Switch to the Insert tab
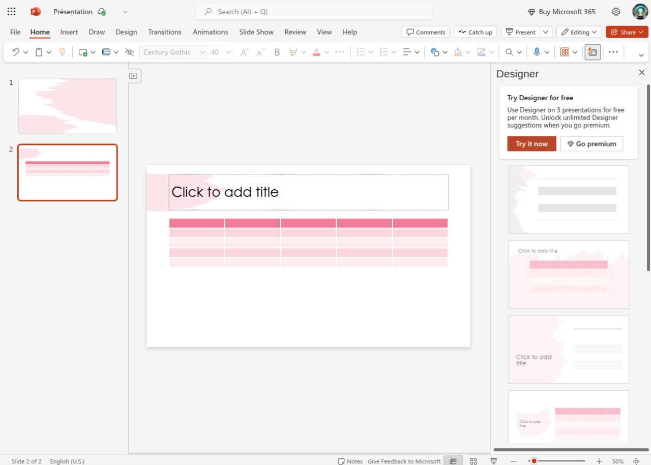The image size is (651, 465). coord(69,32)
